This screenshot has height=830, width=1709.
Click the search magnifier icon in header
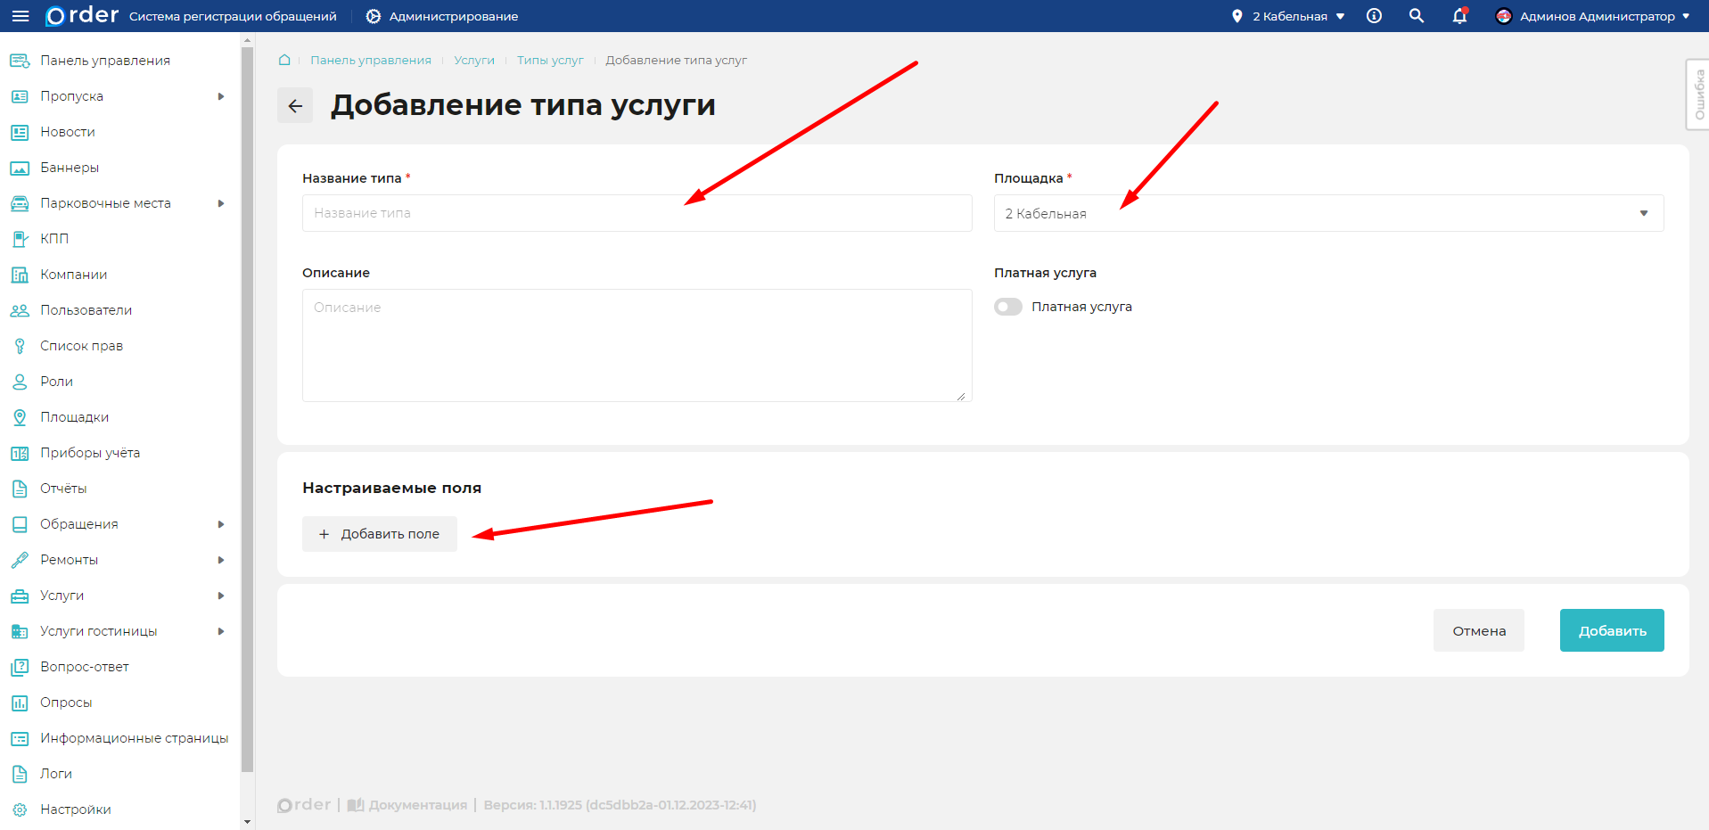coord(1416,15)
